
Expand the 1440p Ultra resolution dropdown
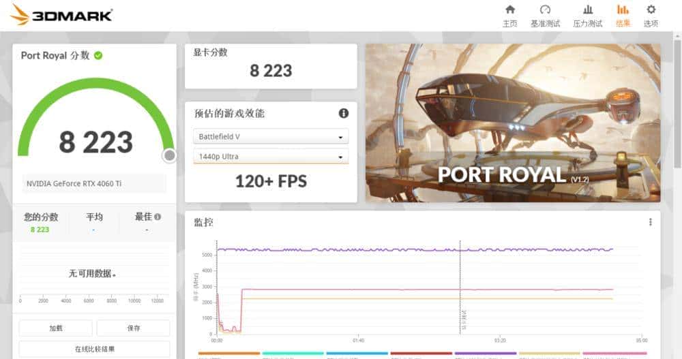click(x=271, y=157)
